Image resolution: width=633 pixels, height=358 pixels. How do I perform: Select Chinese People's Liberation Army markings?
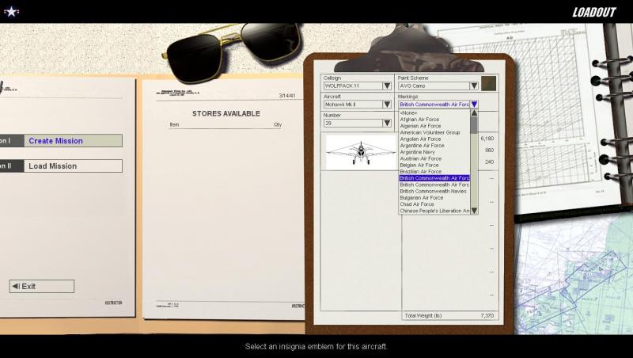pos(434,211)
